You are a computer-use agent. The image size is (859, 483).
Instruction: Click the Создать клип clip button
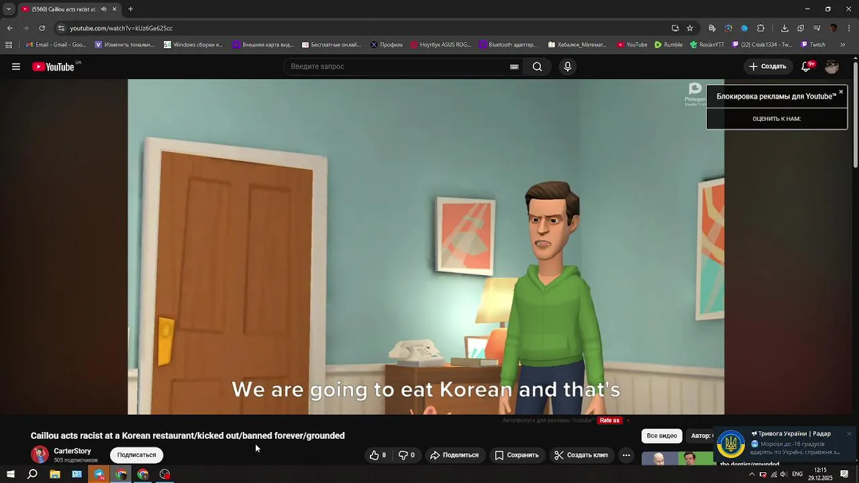pos(581,455)
